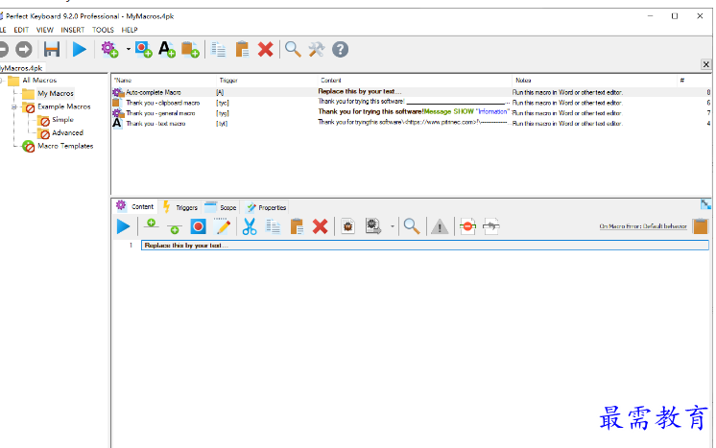Paste command in editor toolbar
The height and width of the screenshot is (448, 716).
point(297,226)
